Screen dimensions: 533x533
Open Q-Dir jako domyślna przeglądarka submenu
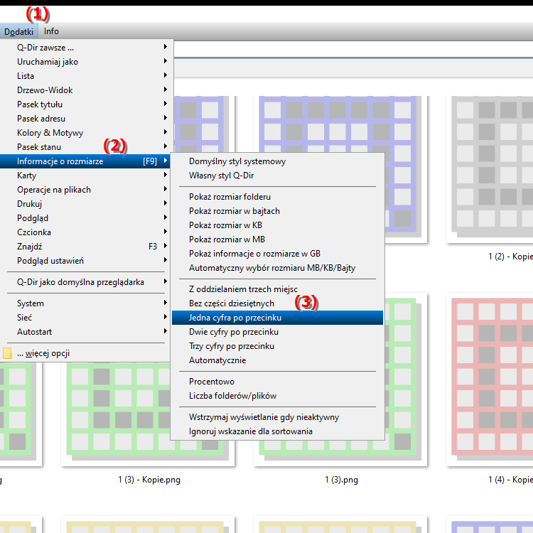click(86, 282)
